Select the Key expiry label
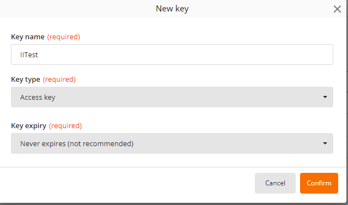 pyautogui.click(x=29, y=126)
